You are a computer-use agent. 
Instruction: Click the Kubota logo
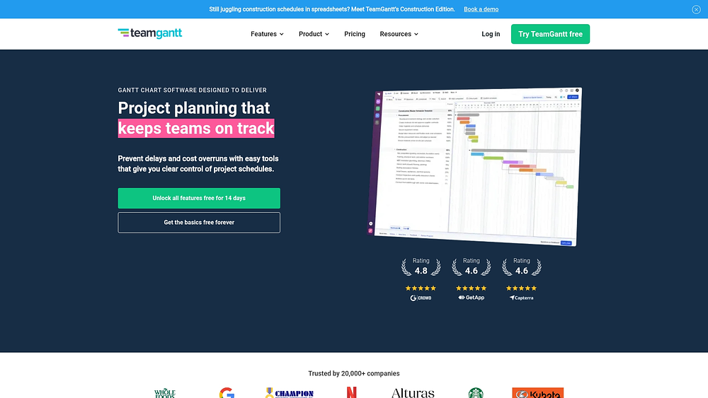[538, 392]
